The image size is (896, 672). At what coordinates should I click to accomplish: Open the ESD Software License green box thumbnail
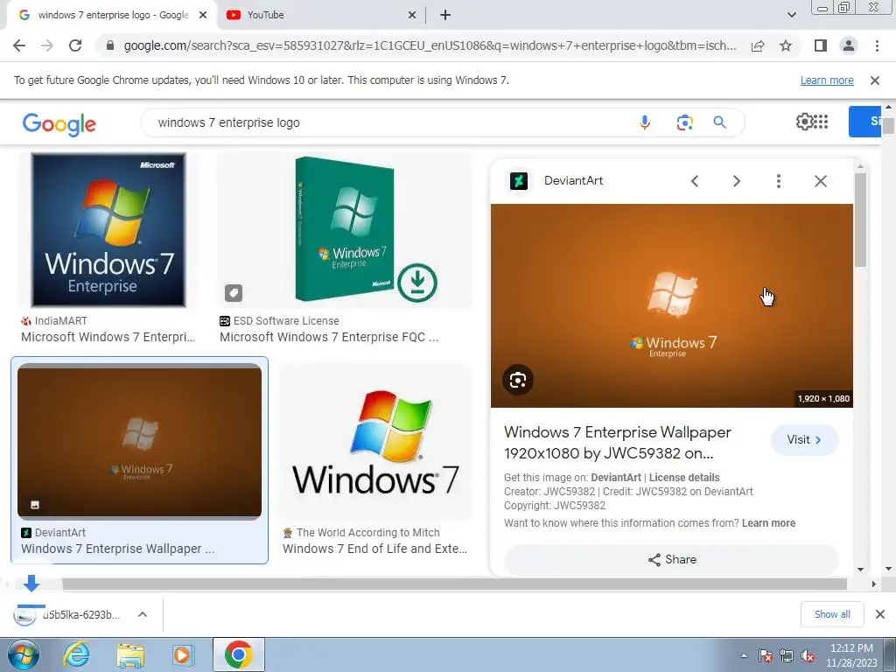pos(345,230)
